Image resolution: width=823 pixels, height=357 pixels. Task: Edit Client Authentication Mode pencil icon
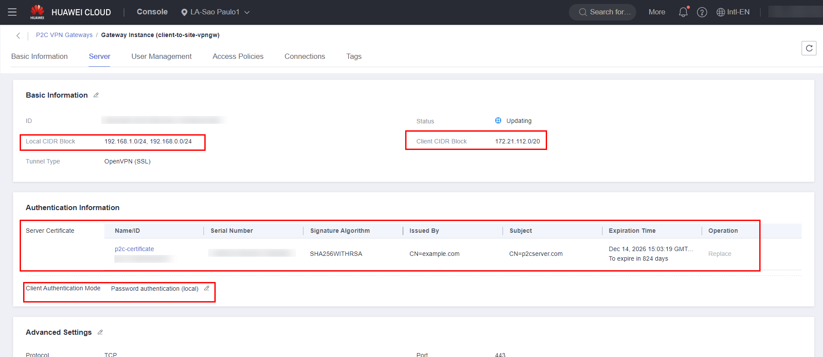click(207, 288)
